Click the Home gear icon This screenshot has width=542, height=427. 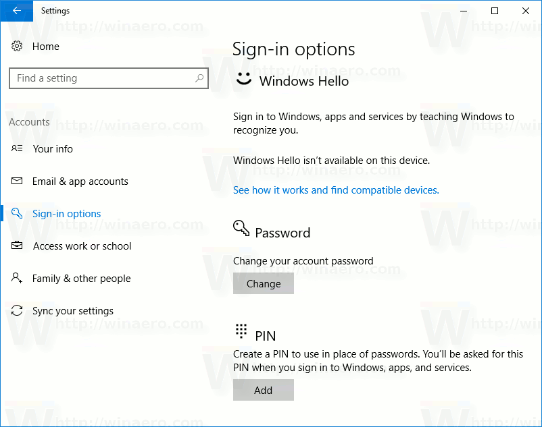point(17,46)
